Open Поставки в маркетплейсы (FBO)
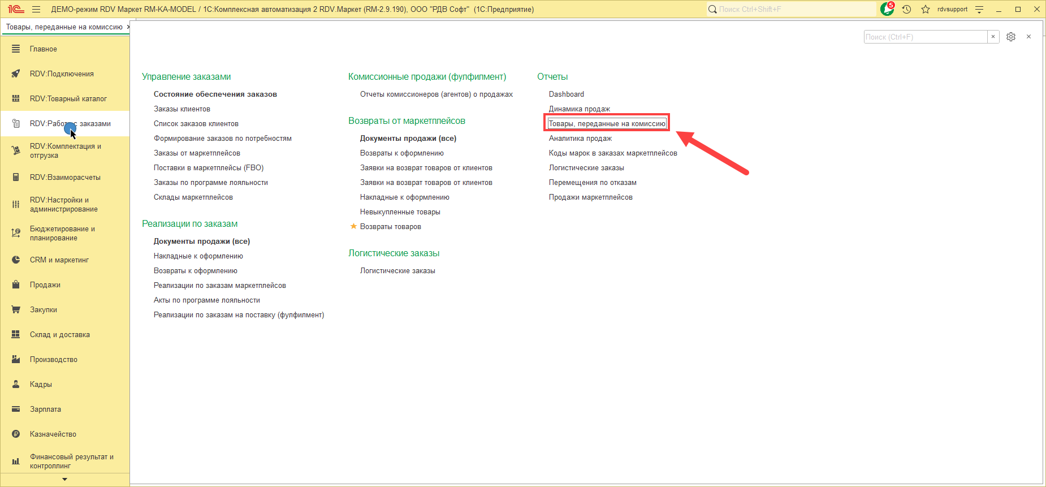The image size is (1046, 487). (x=209, y=168)
